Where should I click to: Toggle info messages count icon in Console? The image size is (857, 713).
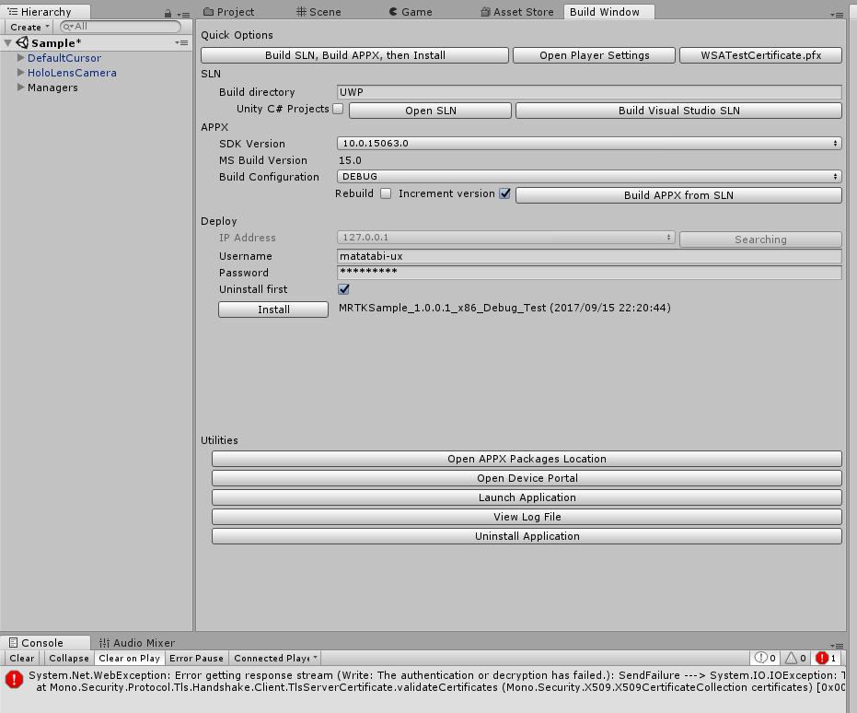pos(765,658)
